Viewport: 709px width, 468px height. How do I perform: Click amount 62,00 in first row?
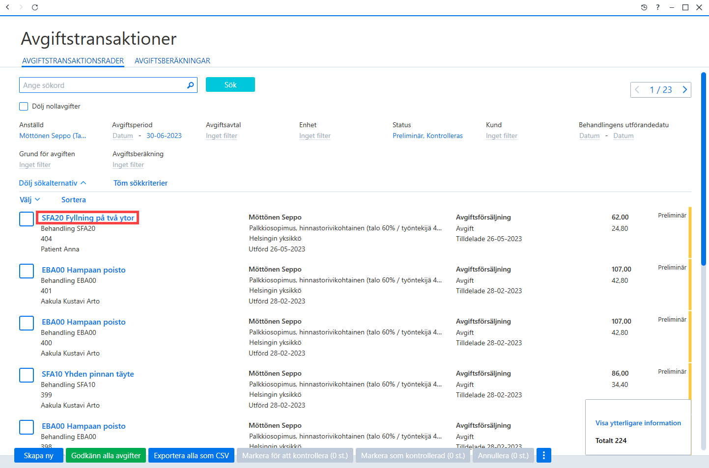(x=620, y=217)
